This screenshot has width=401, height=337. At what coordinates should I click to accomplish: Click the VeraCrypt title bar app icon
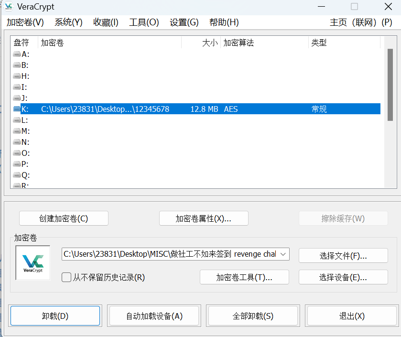tap(9, 6)
